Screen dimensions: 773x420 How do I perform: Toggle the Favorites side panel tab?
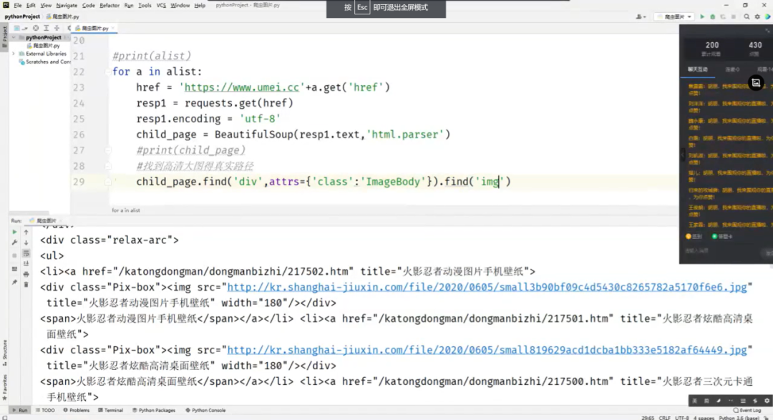(x=4, y=387)
